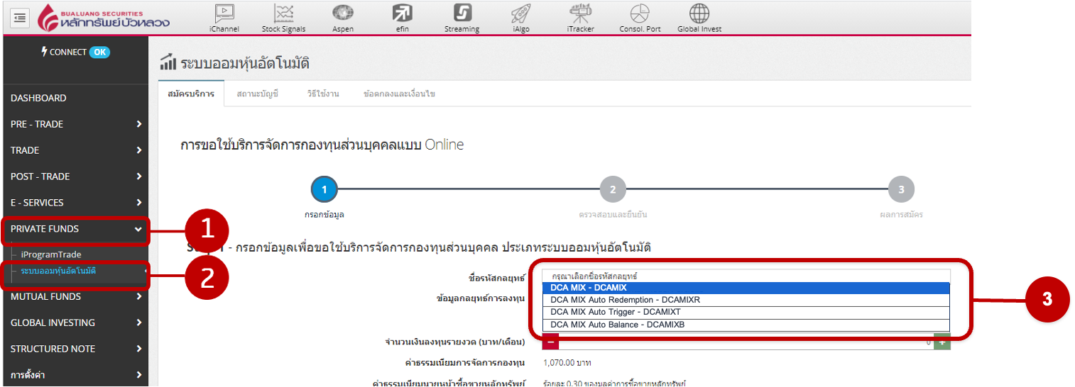1075x387 pixels.
Task: Switch to the วิธีใช้งาน tab
Action: tap(323, 94)
